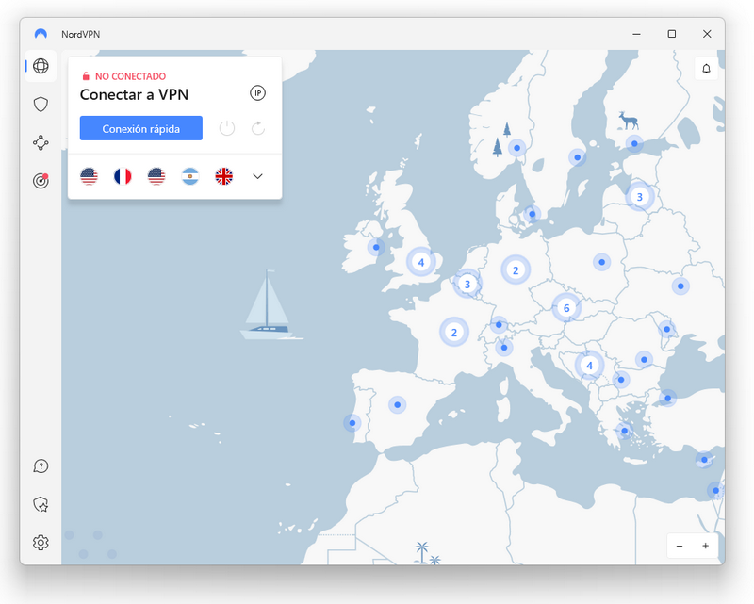Open the Dark Web Monitor target icon

pyautogui.click(x=41, y=181)
